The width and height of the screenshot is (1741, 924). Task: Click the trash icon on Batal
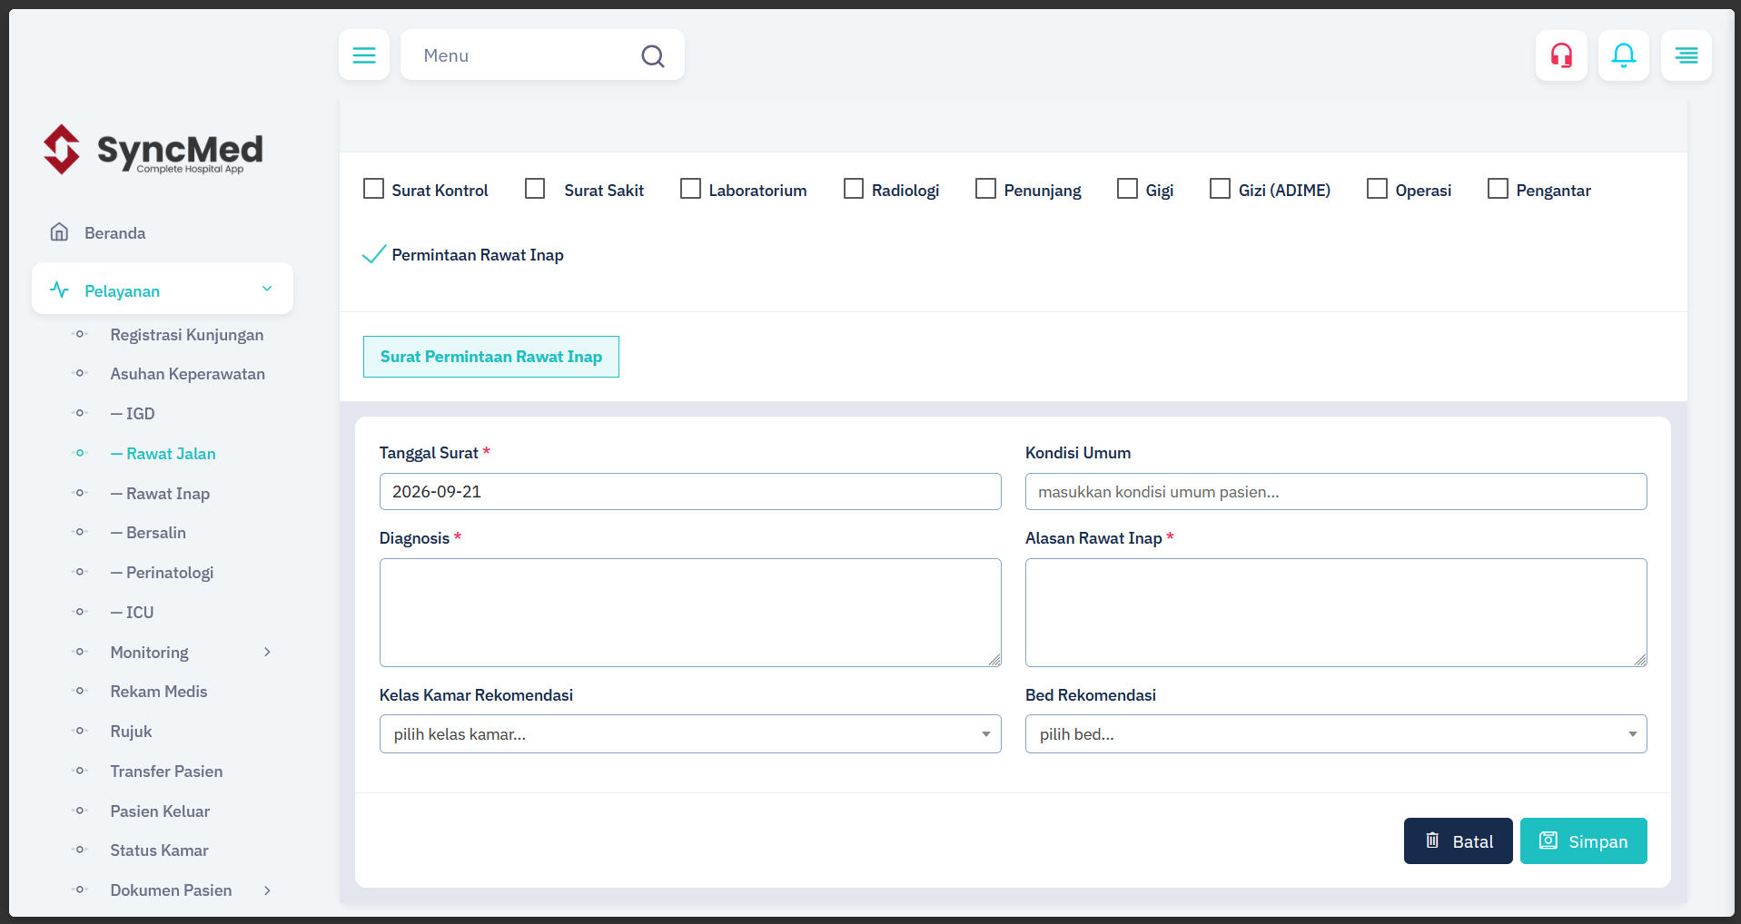tap(1432, 840)
